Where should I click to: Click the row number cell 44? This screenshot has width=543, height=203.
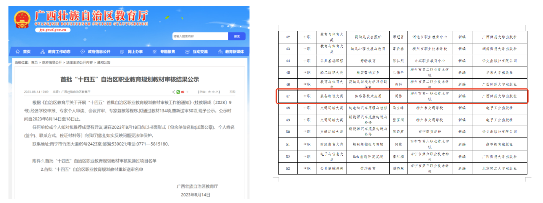[288, 61]
